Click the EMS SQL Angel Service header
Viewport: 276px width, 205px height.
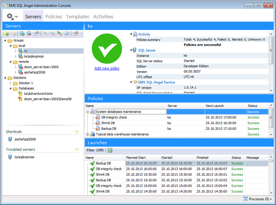tap(157, 82)
